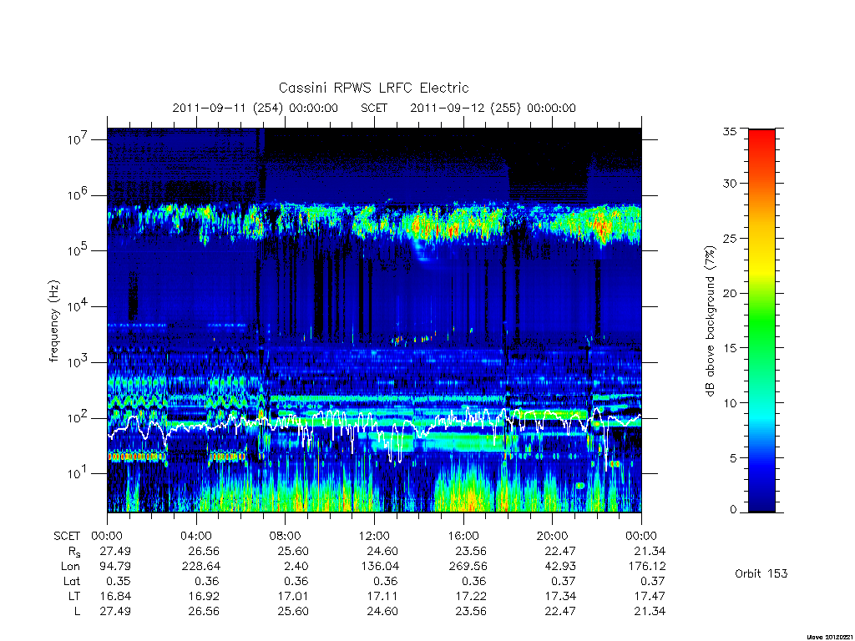The image size is (855, 641).
Task: Click the 04:00 SCET tick label
Action: 196,536
